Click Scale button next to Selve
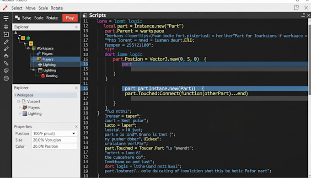The width and height of the screenshot is (311, 178). [x=39, y=18]
